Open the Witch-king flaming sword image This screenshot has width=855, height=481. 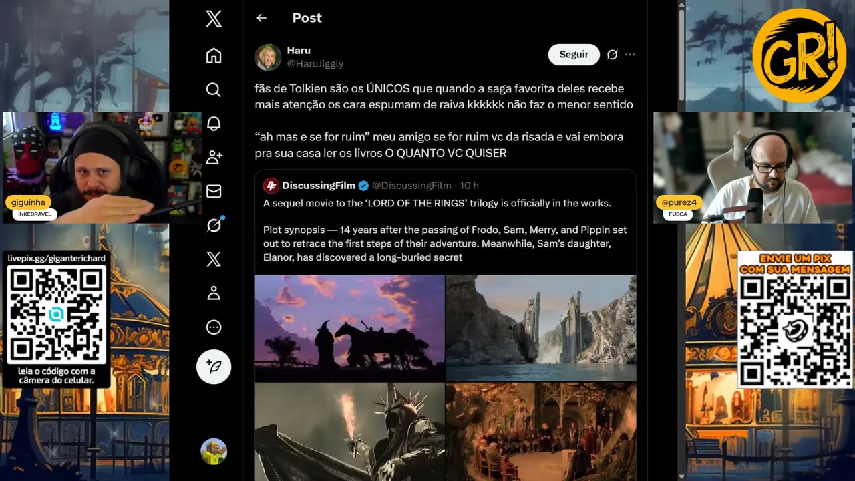349,432
